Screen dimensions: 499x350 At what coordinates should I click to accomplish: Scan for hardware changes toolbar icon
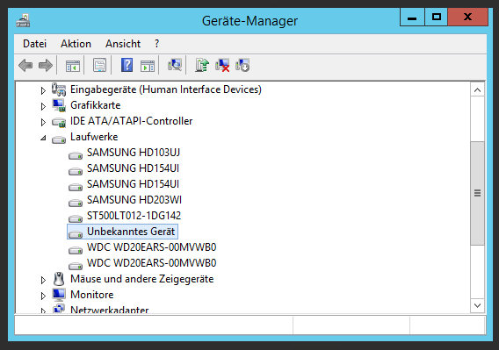tap(175, 65)
